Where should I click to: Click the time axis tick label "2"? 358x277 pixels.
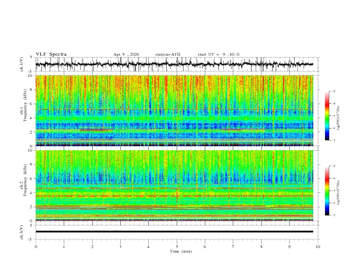(x=92, y=247)
